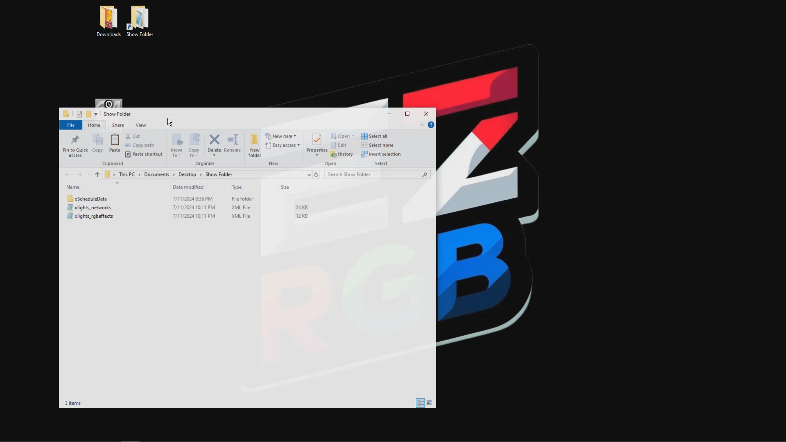Click quick access New folder icon
Viewport: 786px width, 442px height.
click(x=88, y=114)
